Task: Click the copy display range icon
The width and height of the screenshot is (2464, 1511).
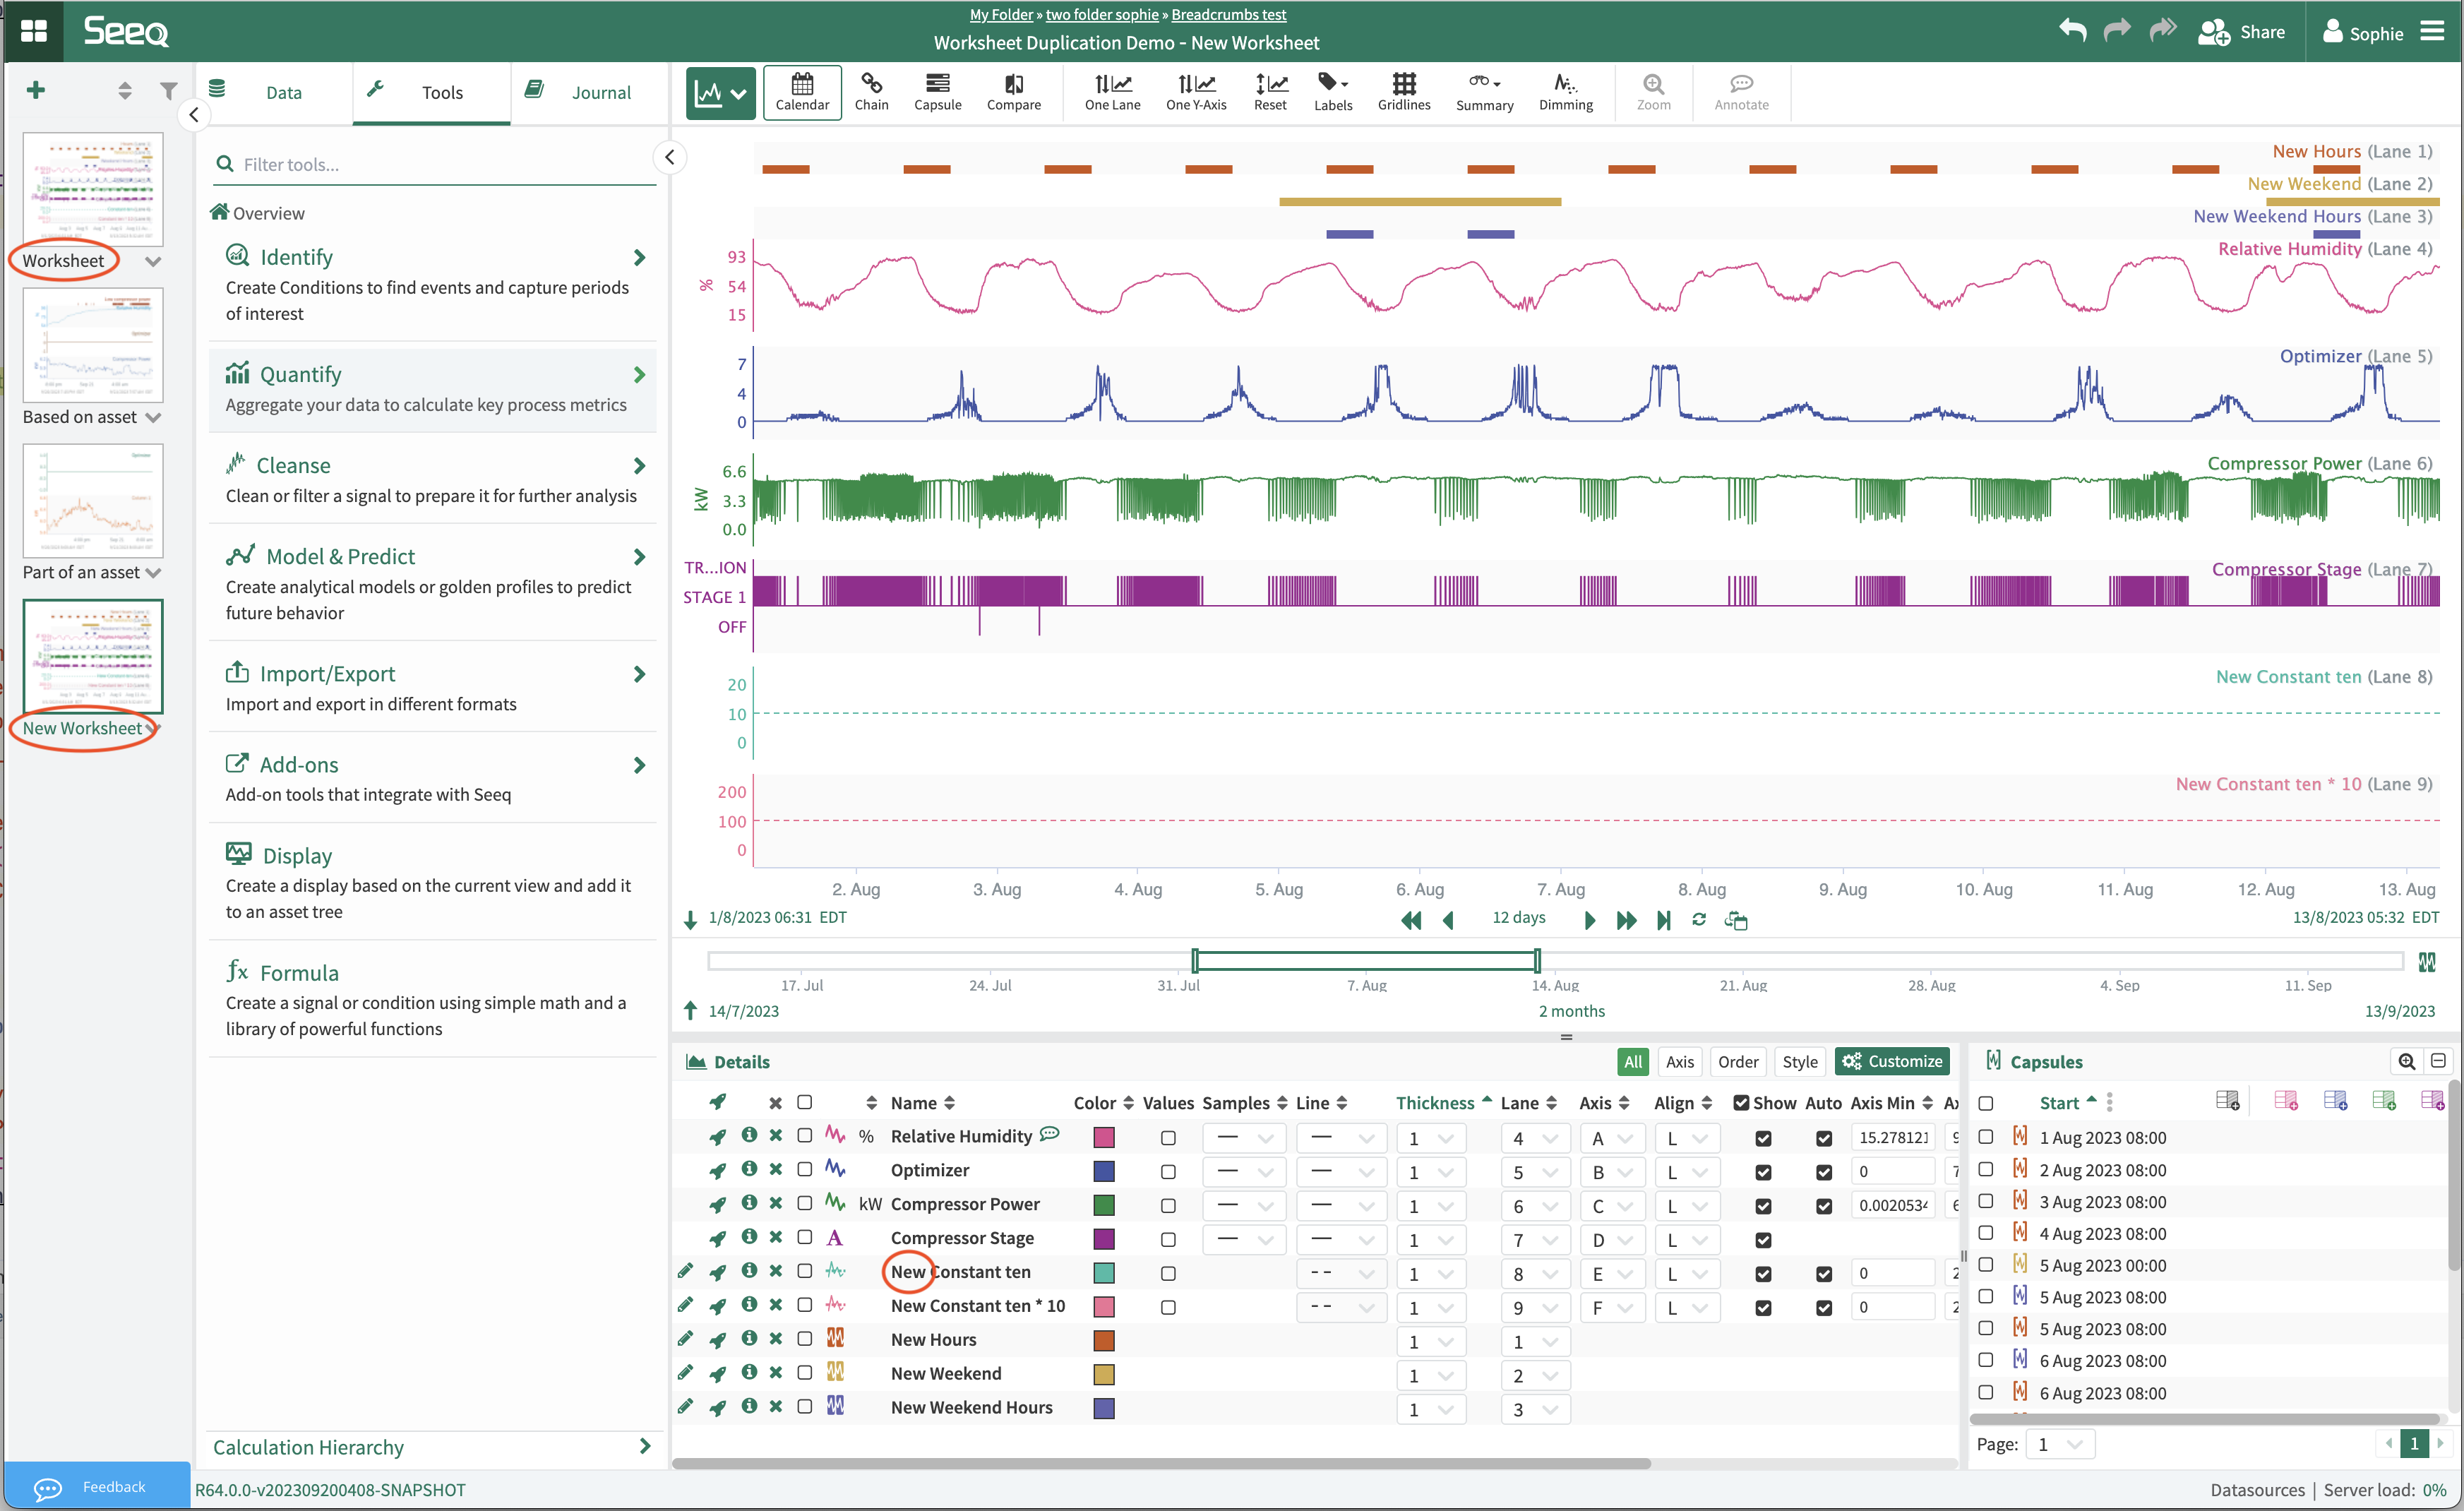Action: tap(1735, 920)
